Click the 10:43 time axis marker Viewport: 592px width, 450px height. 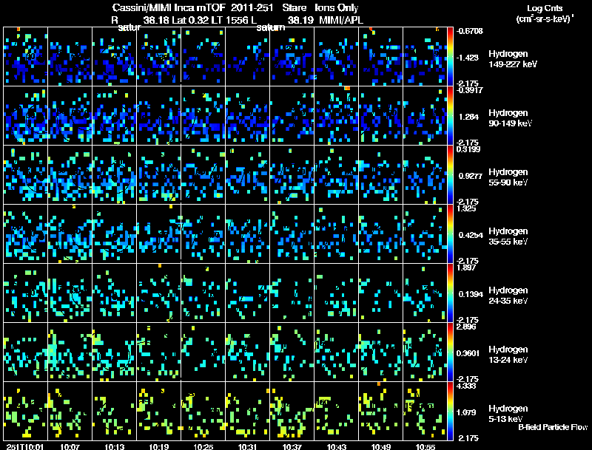tap(337, 446)
